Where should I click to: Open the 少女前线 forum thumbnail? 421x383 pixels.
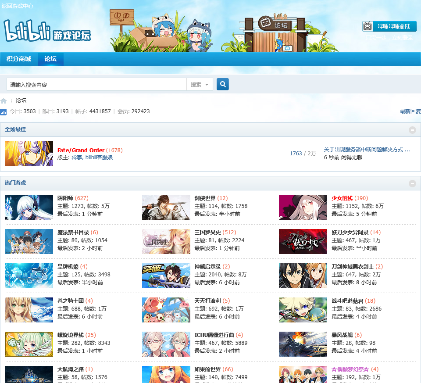[303, 207]
